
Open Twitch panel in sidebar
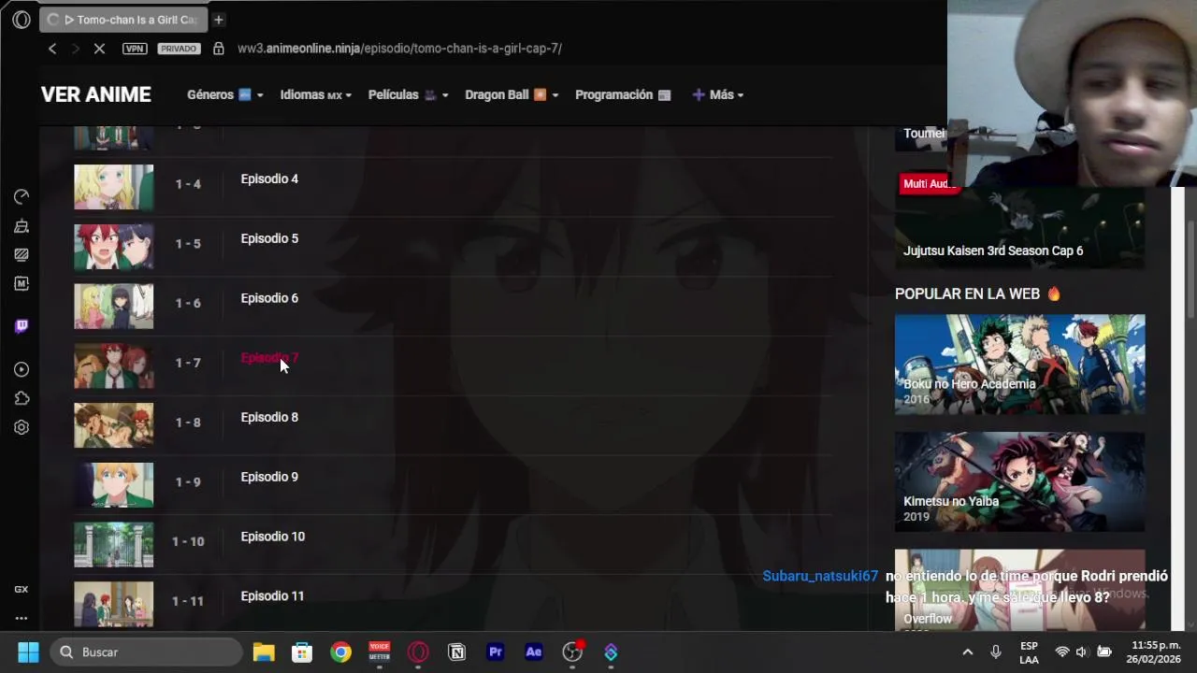point(21,326)
